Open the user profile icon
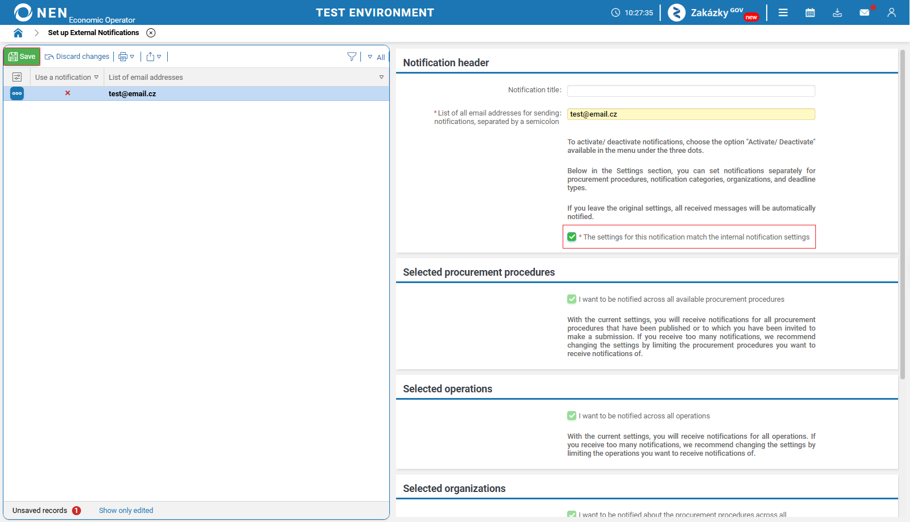The image size is (910, 522). (x=892, y=12)
